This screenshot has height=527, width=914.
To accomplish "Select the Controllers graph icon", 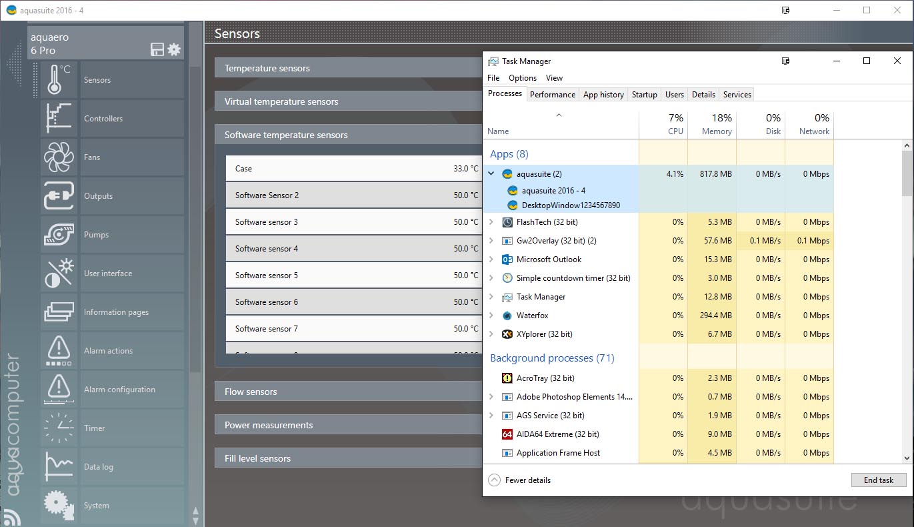I will (59, 119).
